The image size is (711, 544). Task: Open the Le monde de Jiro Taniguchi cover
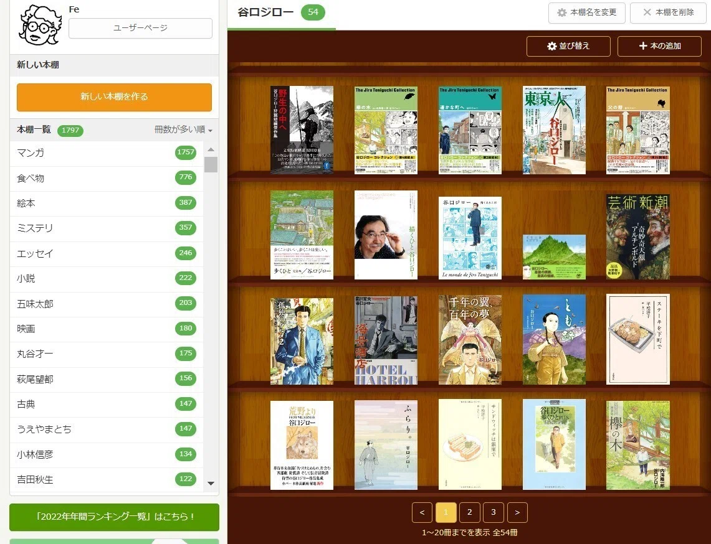coord(470,238)
